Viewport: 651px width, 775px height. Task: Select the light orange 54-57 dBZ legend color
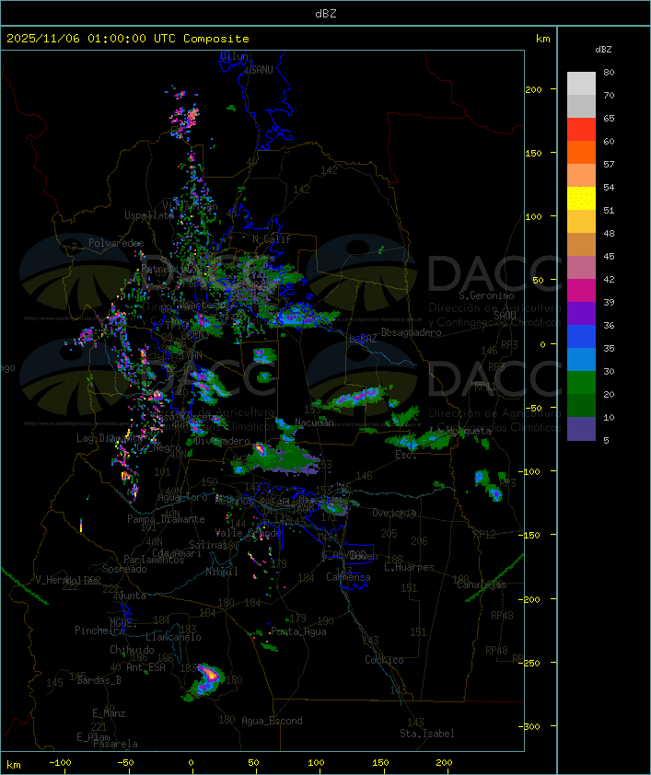coord(581,175)
